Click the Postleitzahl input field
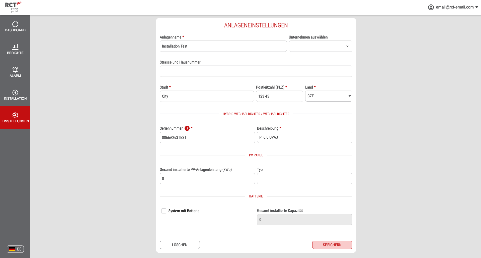 tap(279, 96)
